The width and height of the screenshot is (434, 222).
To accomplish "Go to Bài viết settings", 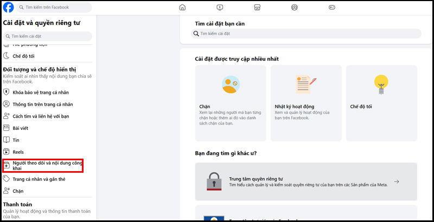I will 20,128.
